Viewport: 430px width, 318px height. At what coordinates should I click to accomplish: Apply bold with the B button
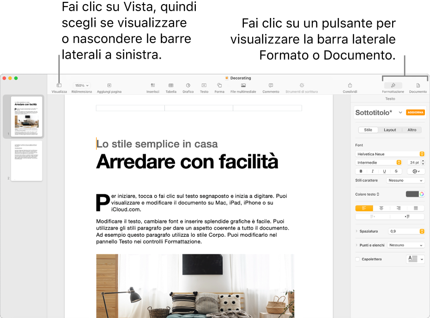tap(361, 171)
